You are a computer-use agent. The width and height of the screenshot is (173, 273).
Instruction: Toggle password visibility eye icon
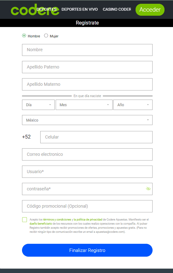[148, 189]
